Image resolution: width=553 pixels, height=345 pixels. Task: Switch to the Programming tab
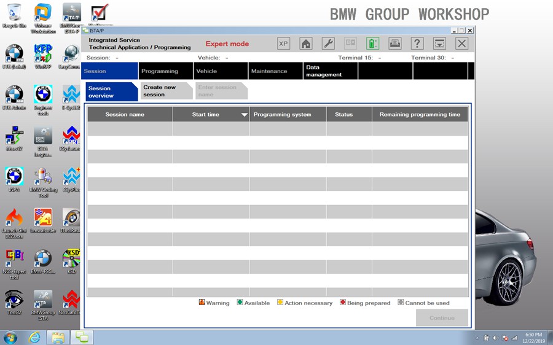click(x=166, y=71)
